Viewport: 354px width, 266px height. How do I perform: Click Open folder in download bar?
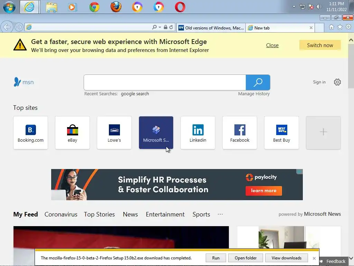pyautogui.click(x=245, y=258)
